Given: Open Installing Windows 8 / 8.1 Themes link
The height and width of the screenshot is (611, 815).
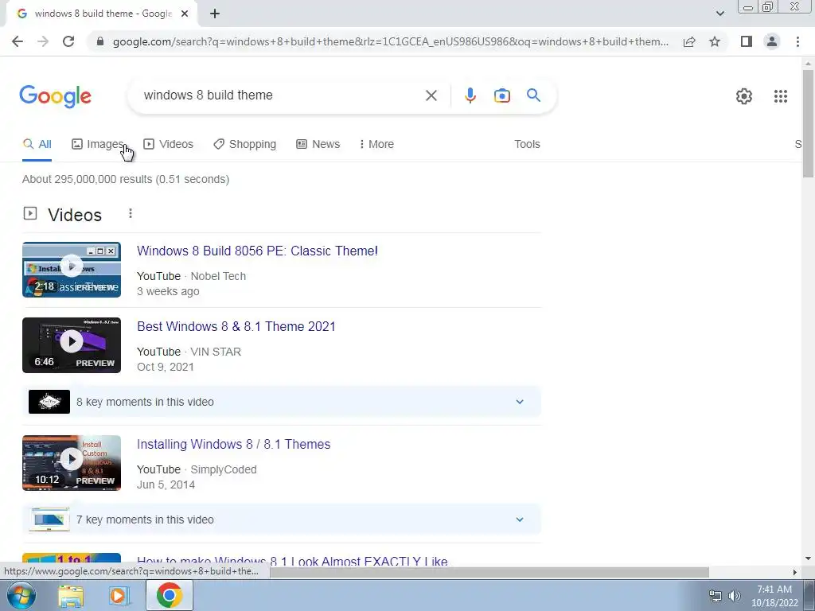Looking at the screenshot, I should (x=233, y=444).
